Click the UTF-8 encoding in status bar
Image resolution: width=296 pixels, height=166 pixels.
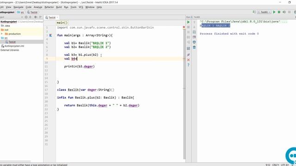pyautogui.click(x=285, y=165)
